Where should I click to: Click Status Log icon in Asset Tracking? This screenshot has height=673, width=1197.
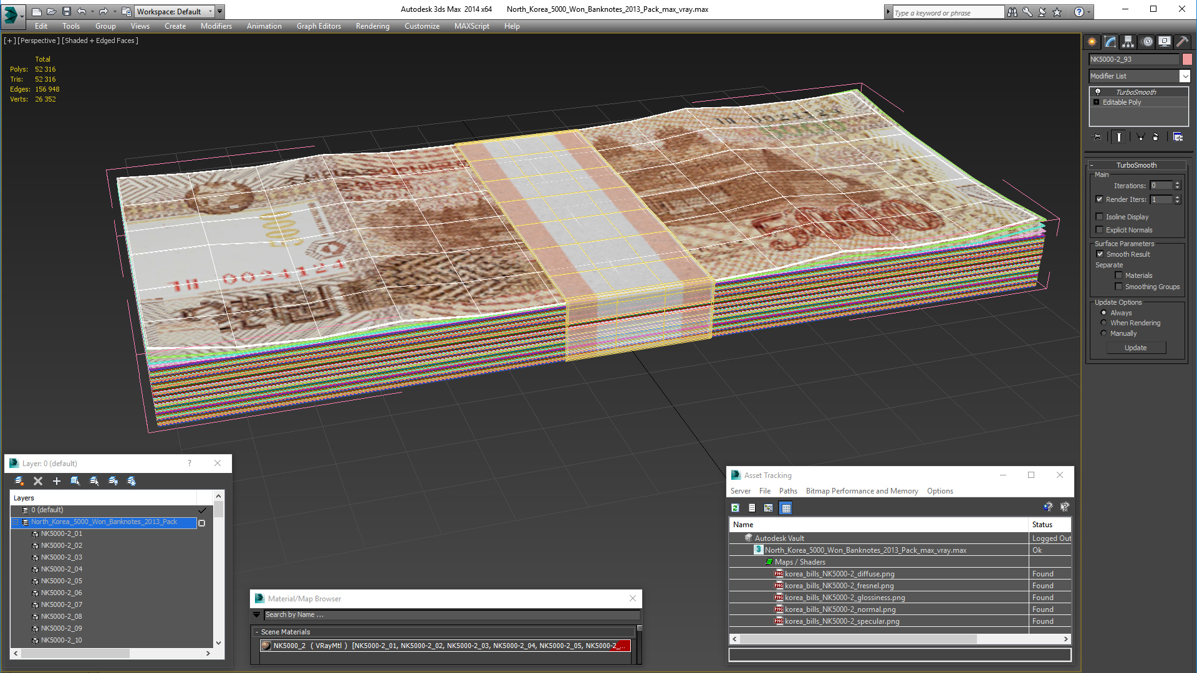(752, 508)
